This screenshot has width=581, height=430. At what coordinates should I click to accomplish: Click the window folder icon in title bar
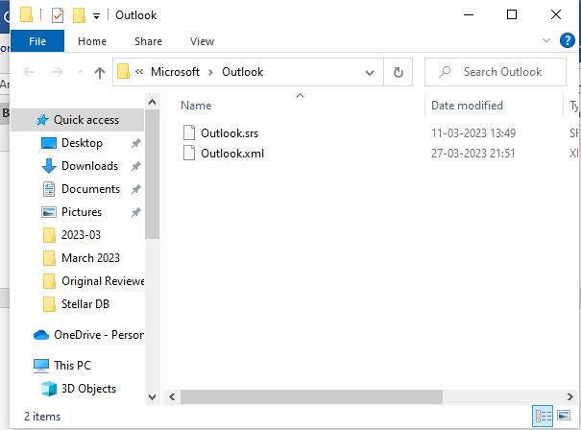click(x=26, y=15)
